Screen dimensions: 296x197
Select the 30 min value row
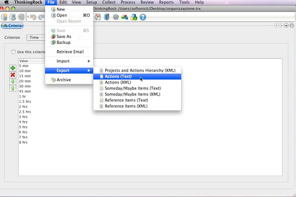150,86
